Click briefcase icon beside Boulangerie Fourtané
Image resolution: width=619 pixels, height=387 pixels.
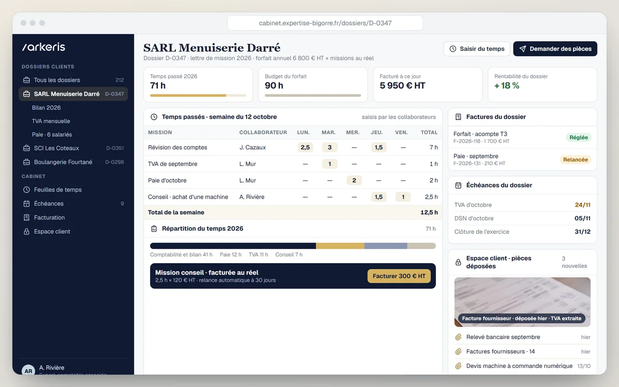point(27,162)
